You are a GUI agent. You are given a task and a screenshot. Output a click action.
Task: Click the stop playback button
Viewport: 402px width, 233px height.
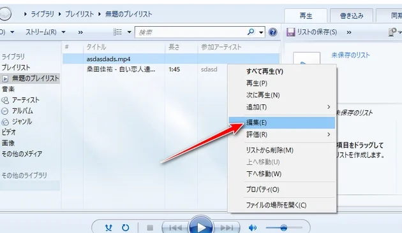pyautogui.click(x=150, y=227)
